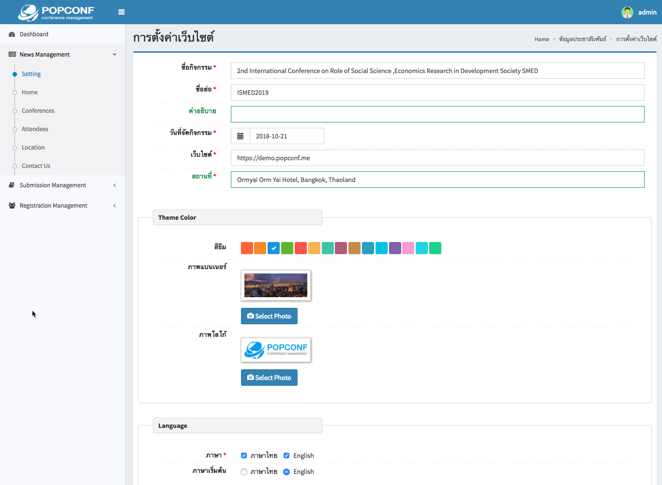Click the Registration Management users icon
Screen dimensions: 662x485
click(x=12, y=206)
